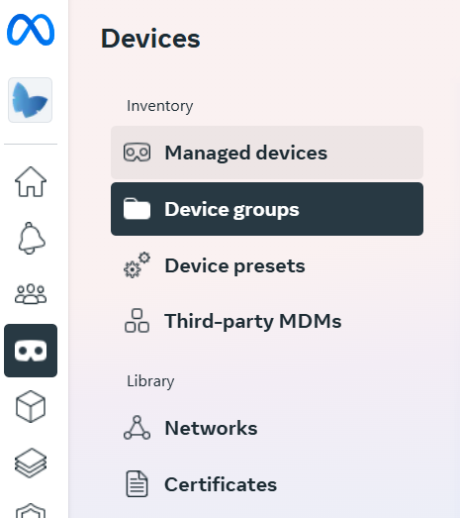
Task: Open the cube icon in sidebar
Action: coord(31,406)
